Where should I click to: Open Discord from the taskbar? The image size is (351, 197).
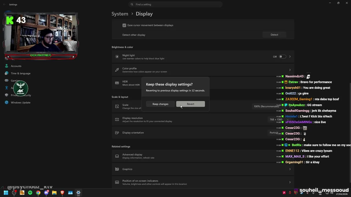(46, 193)
